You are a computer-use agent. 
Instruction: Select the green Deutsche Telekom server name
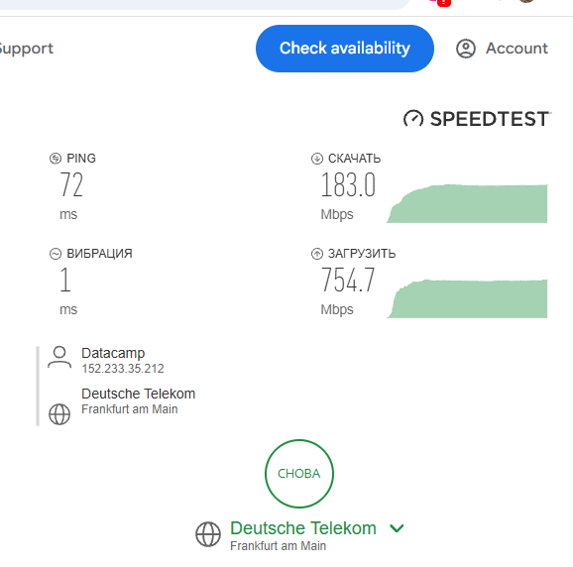(x=303, y=528)
